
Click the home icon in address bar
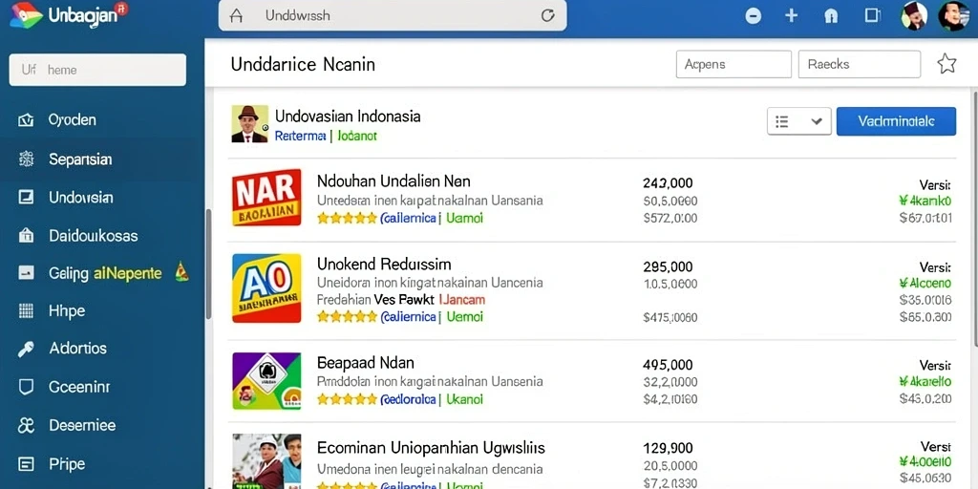point(236,15)
